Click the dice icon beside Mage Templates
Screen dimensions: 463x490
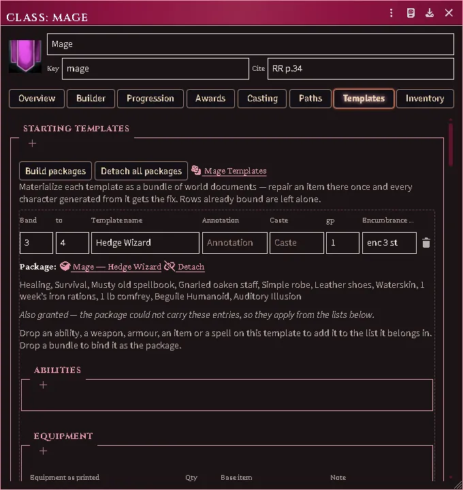(x=196, y=170)
